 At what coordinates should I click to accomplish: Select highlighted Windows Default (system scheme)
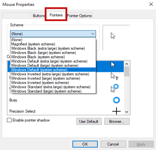click(53, 70)
